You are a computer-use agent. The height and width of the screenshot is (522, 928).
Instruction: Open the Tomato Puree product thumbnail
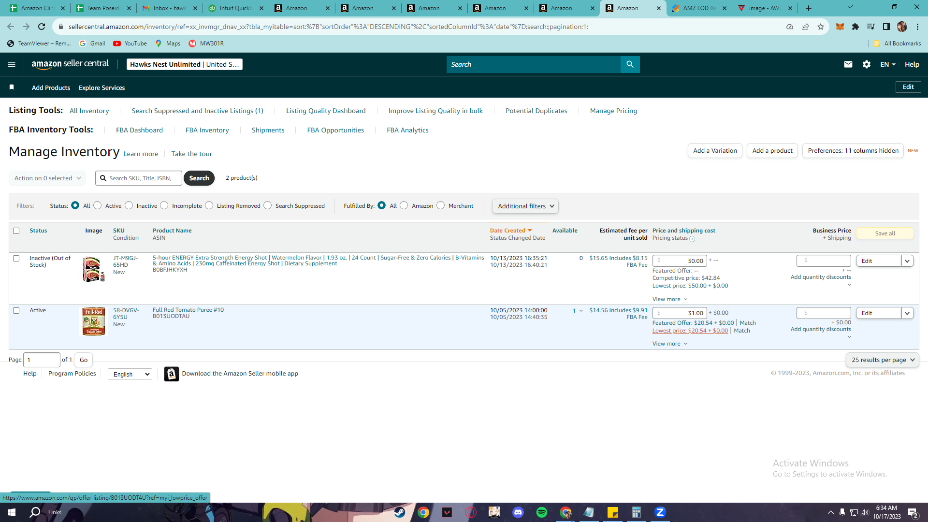tap(93, 321)
